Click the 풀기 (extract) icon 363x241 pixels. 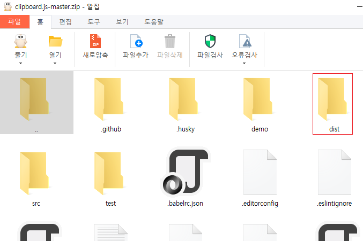click(x=20, y=42)
